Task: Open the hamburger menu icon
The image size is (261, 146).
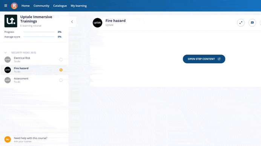Action: (6, 6)
